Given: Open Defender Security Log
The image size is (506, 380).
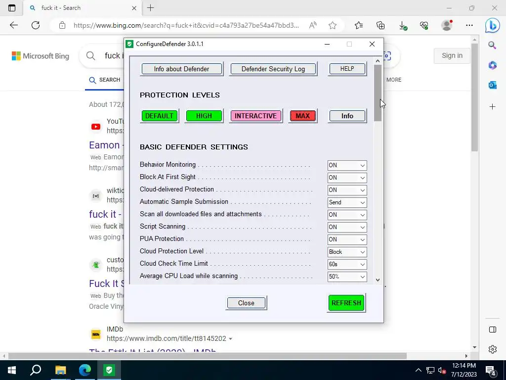Looking at the screenshot, I should click(x=273, y=69).
